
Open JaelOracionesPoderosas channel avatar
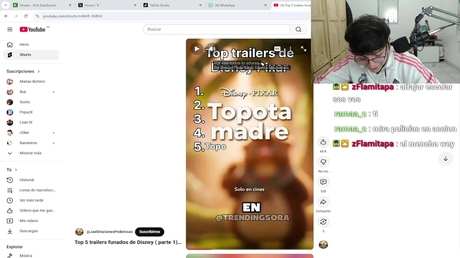tap(79, 232)
